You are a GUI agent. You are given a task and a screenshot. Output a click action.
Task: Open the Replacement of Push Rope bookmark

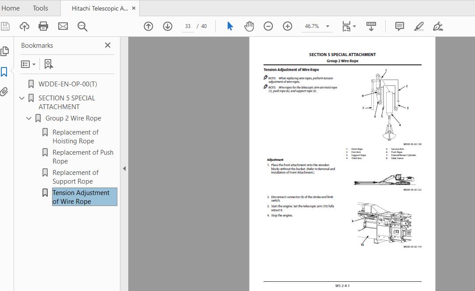click(x=83, y=157)
